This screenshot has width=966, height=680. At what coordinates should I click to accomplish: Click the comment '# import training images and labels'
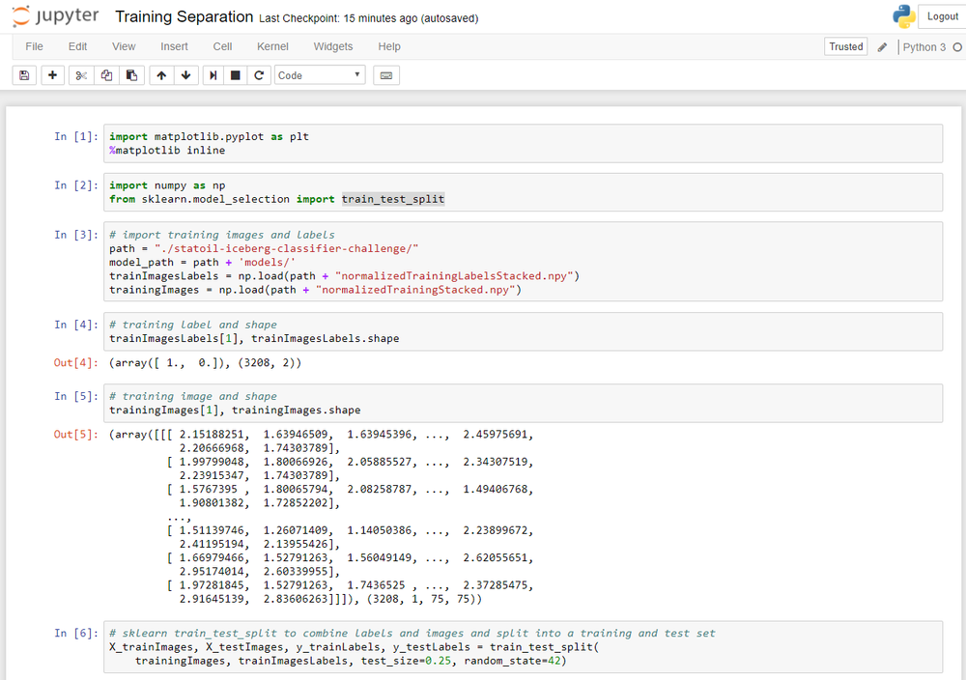(x=222, y=235)
